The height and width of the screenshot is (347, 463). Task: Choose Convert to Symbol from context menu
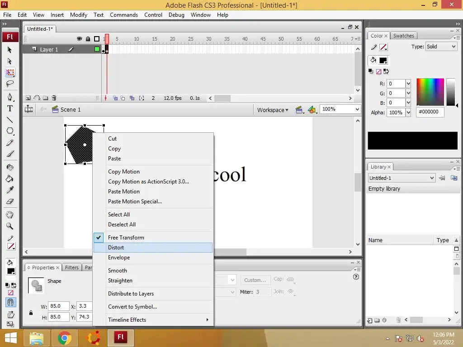(x=153, y=307)
